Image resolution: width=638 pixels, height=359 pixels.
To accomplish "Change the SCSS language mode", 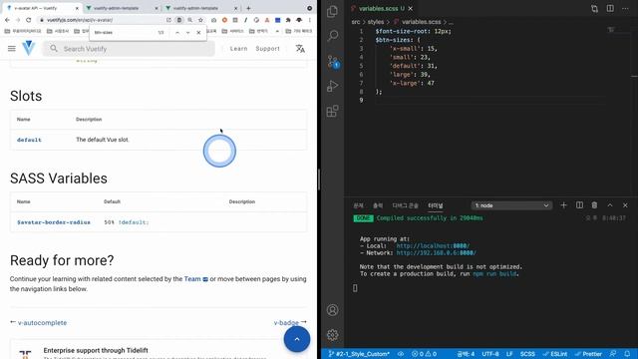I will 527,354.
